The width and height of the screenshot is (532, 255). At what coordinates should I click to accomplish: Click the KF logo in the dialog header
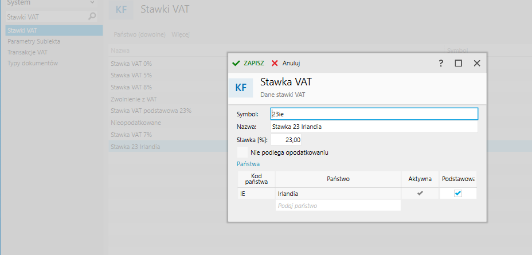pyautogui.click(x=241, y=88)
